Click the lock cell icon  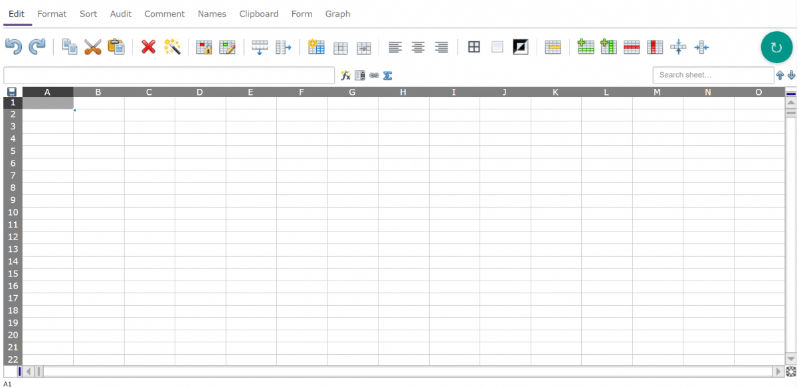tap(204, 47)
